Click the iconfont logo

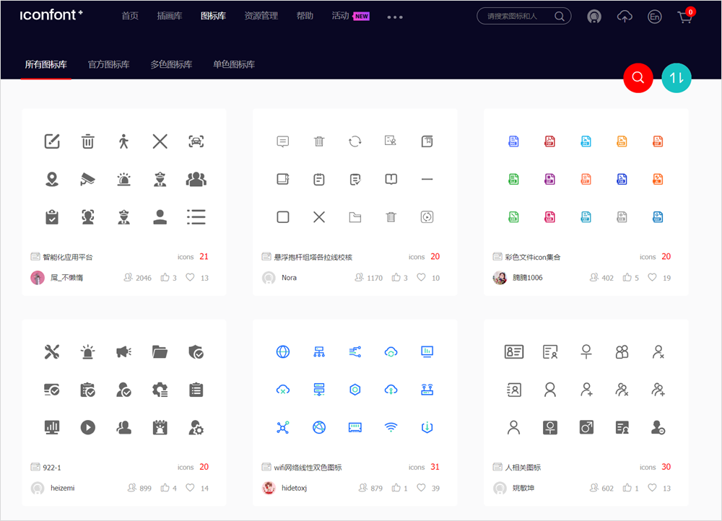(51, 14)
